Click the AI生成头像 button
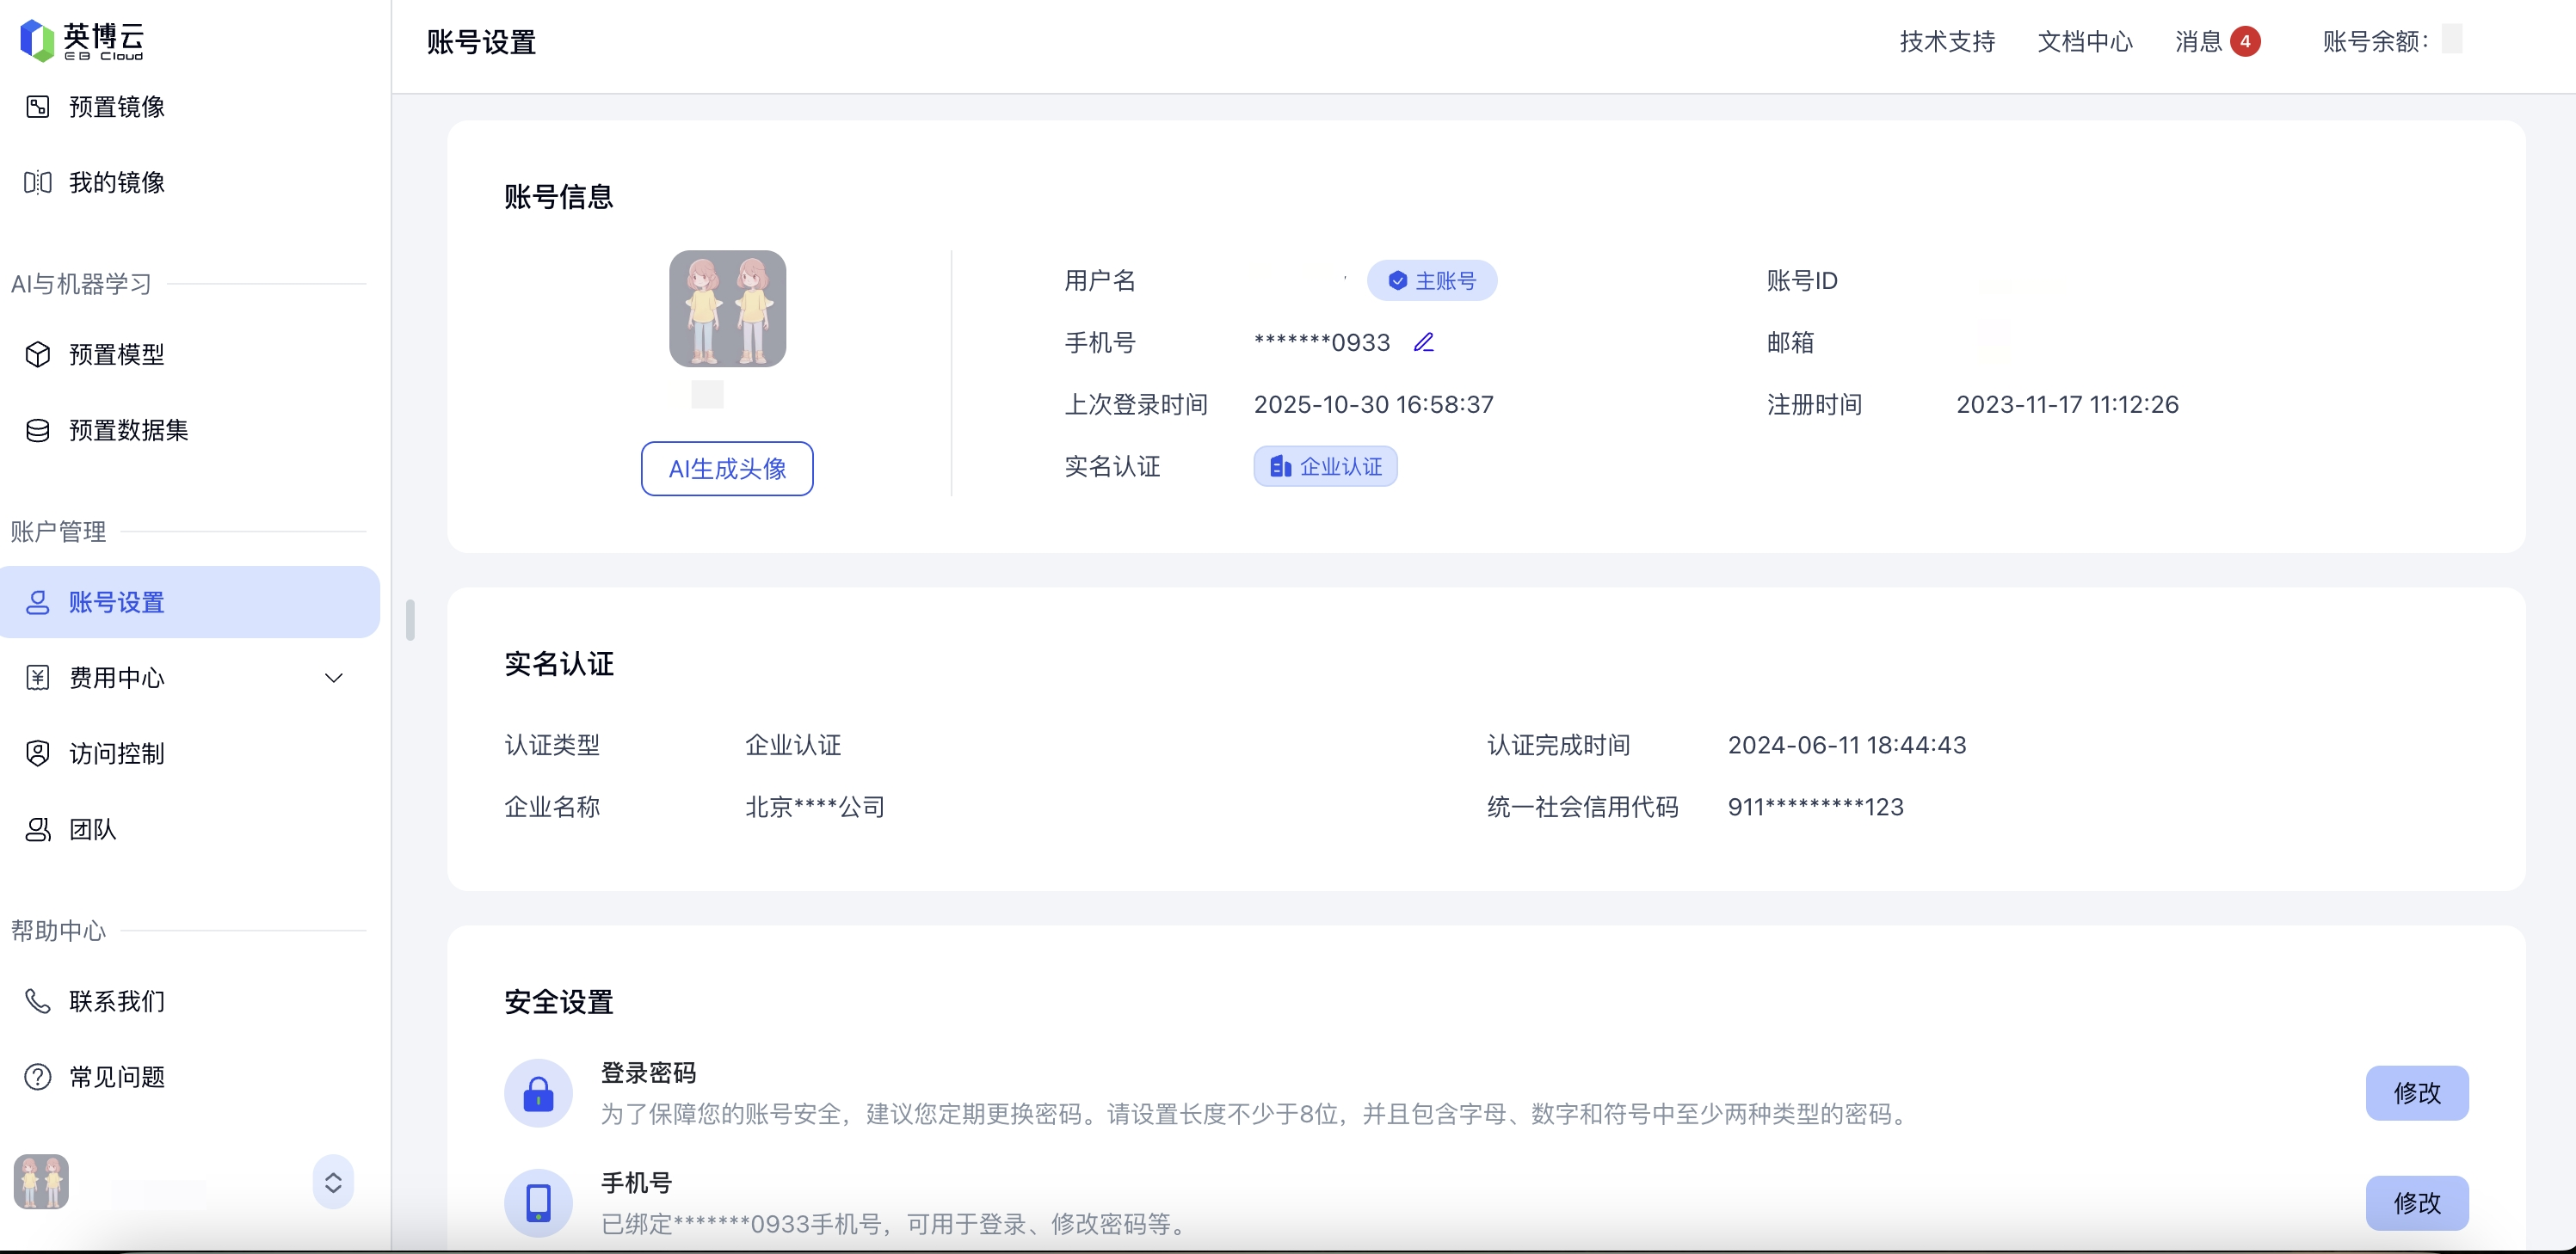 [727, 468]
